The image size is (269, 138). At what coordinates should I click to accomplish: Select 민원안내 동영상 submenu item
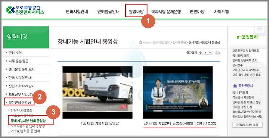pyautogui.click(x=21, y=111)
